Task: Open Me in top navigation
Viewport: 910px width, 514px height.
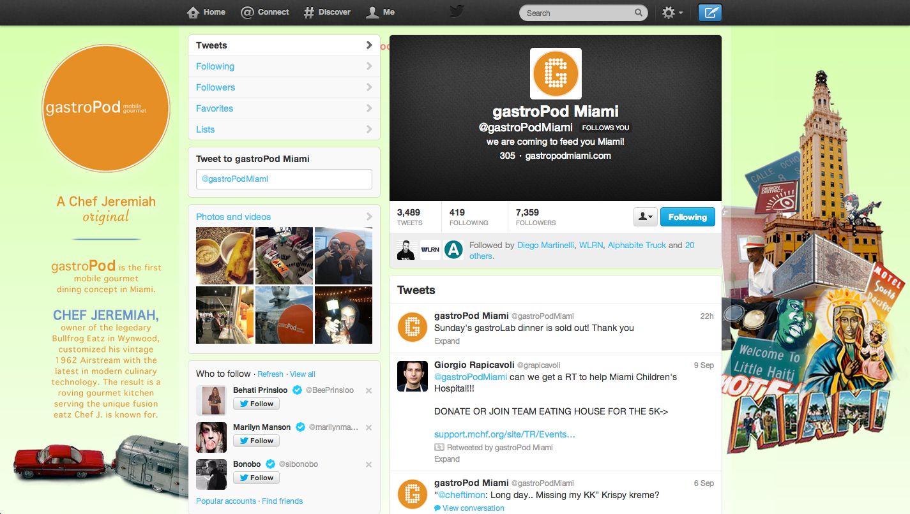Action: pyautogui.click(x=381, y=12)
